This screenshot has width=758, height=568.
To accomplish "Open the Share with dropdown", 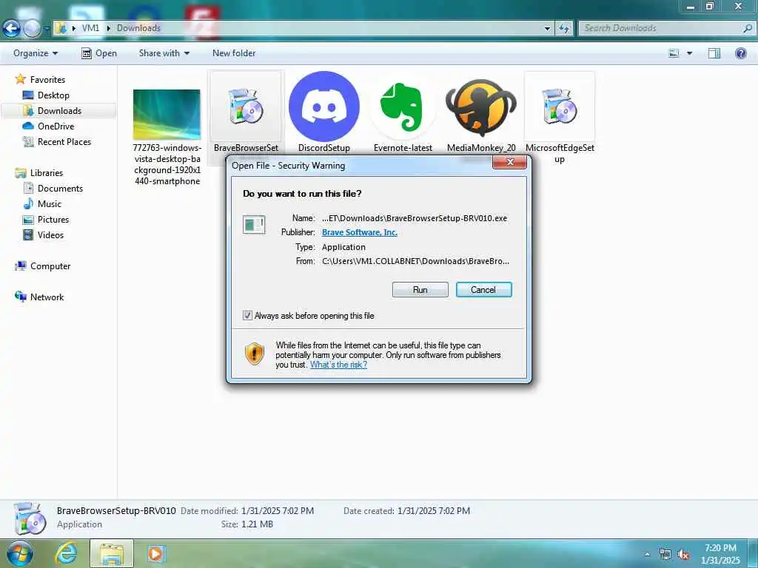I will pos(164,53).
